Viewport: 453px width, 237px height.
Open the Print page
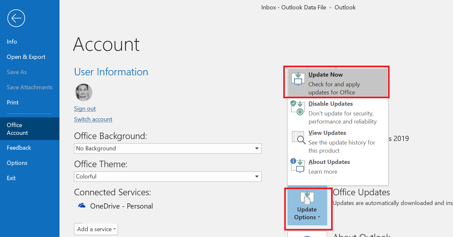(13, 102)
